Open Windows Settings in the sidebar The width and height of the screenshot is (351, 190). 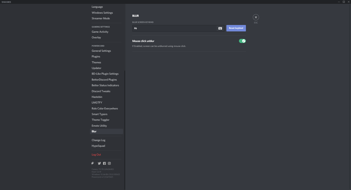point(106,13)
